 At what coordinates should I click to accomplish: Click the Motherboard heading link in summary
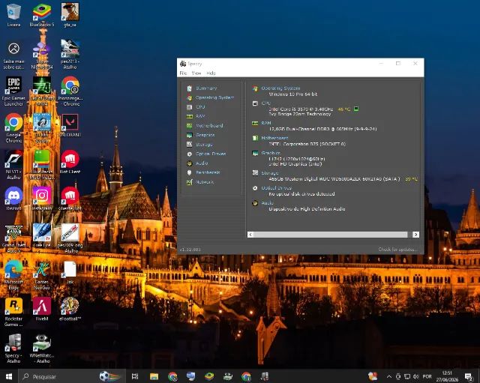[274, 138]
